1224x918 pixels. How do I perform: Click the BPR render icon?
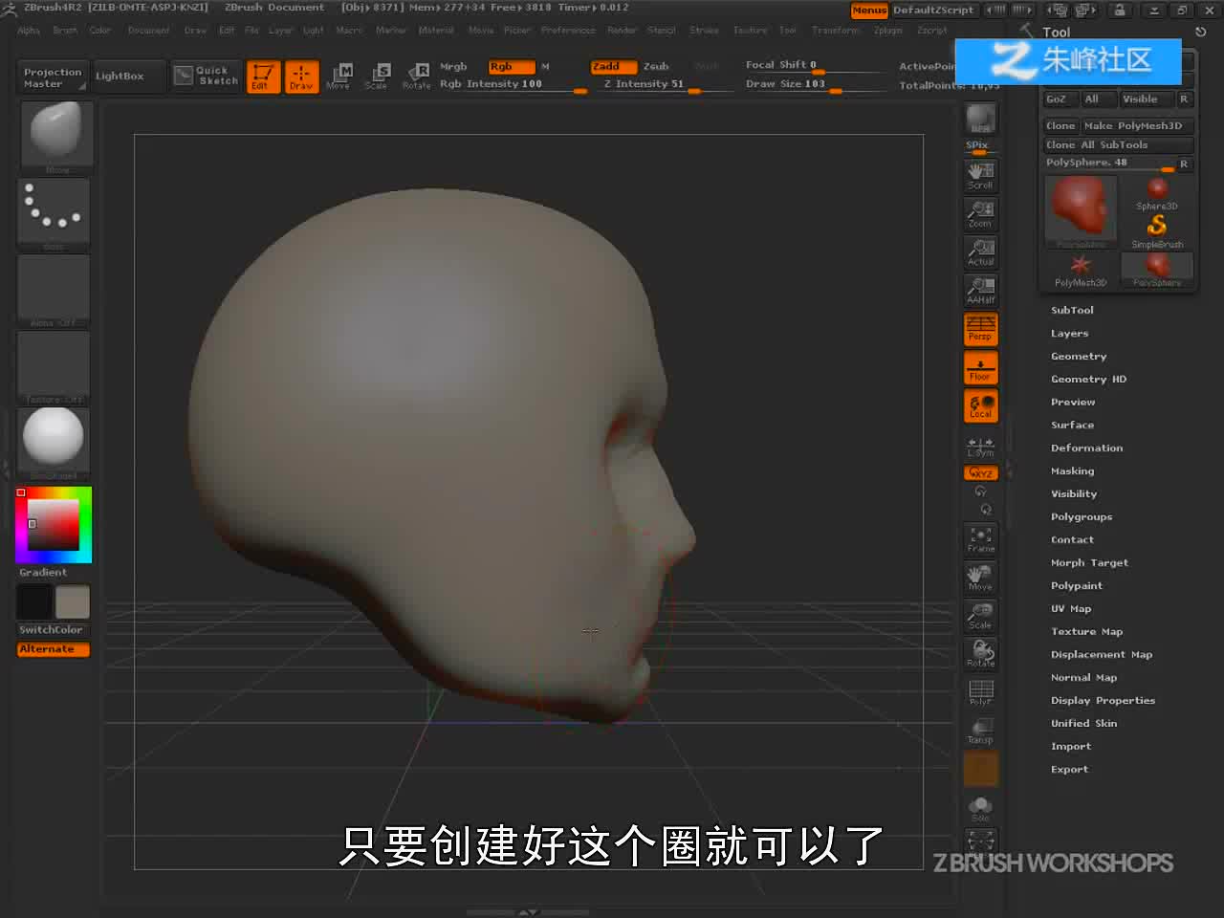click(981, 119)
